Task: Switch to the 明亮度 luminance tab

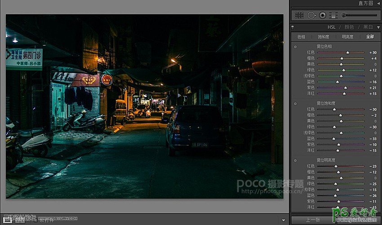Action: [347, 37]
